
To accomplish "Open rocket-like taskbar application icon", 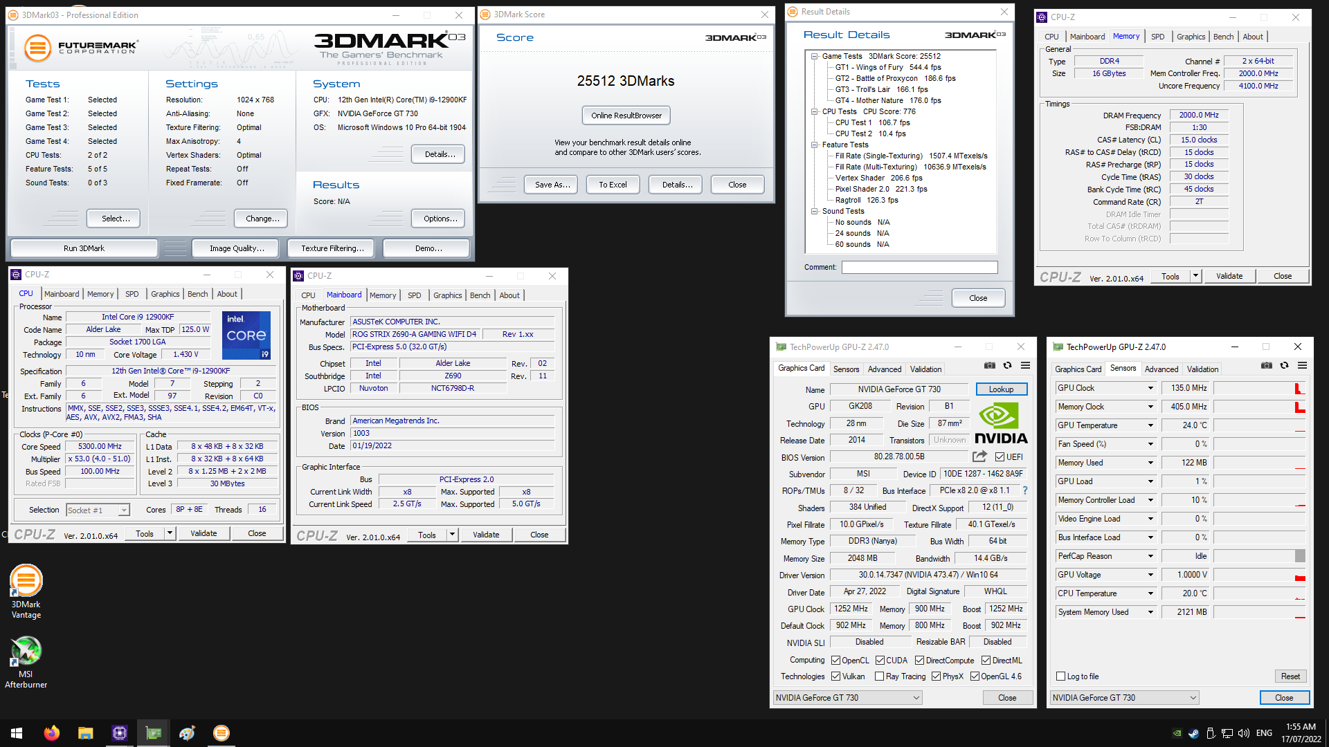I will (187, 733).
